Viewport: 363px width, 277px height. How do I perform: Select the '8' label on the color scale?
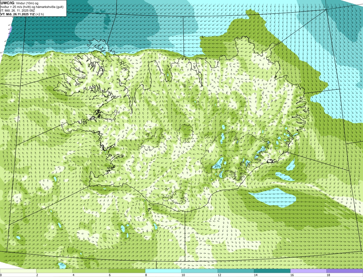(146, 275)
